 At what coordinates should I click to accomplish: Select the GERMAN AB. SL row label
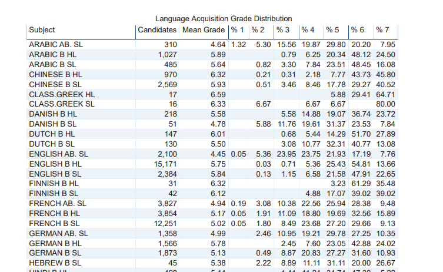click(58, 234)
